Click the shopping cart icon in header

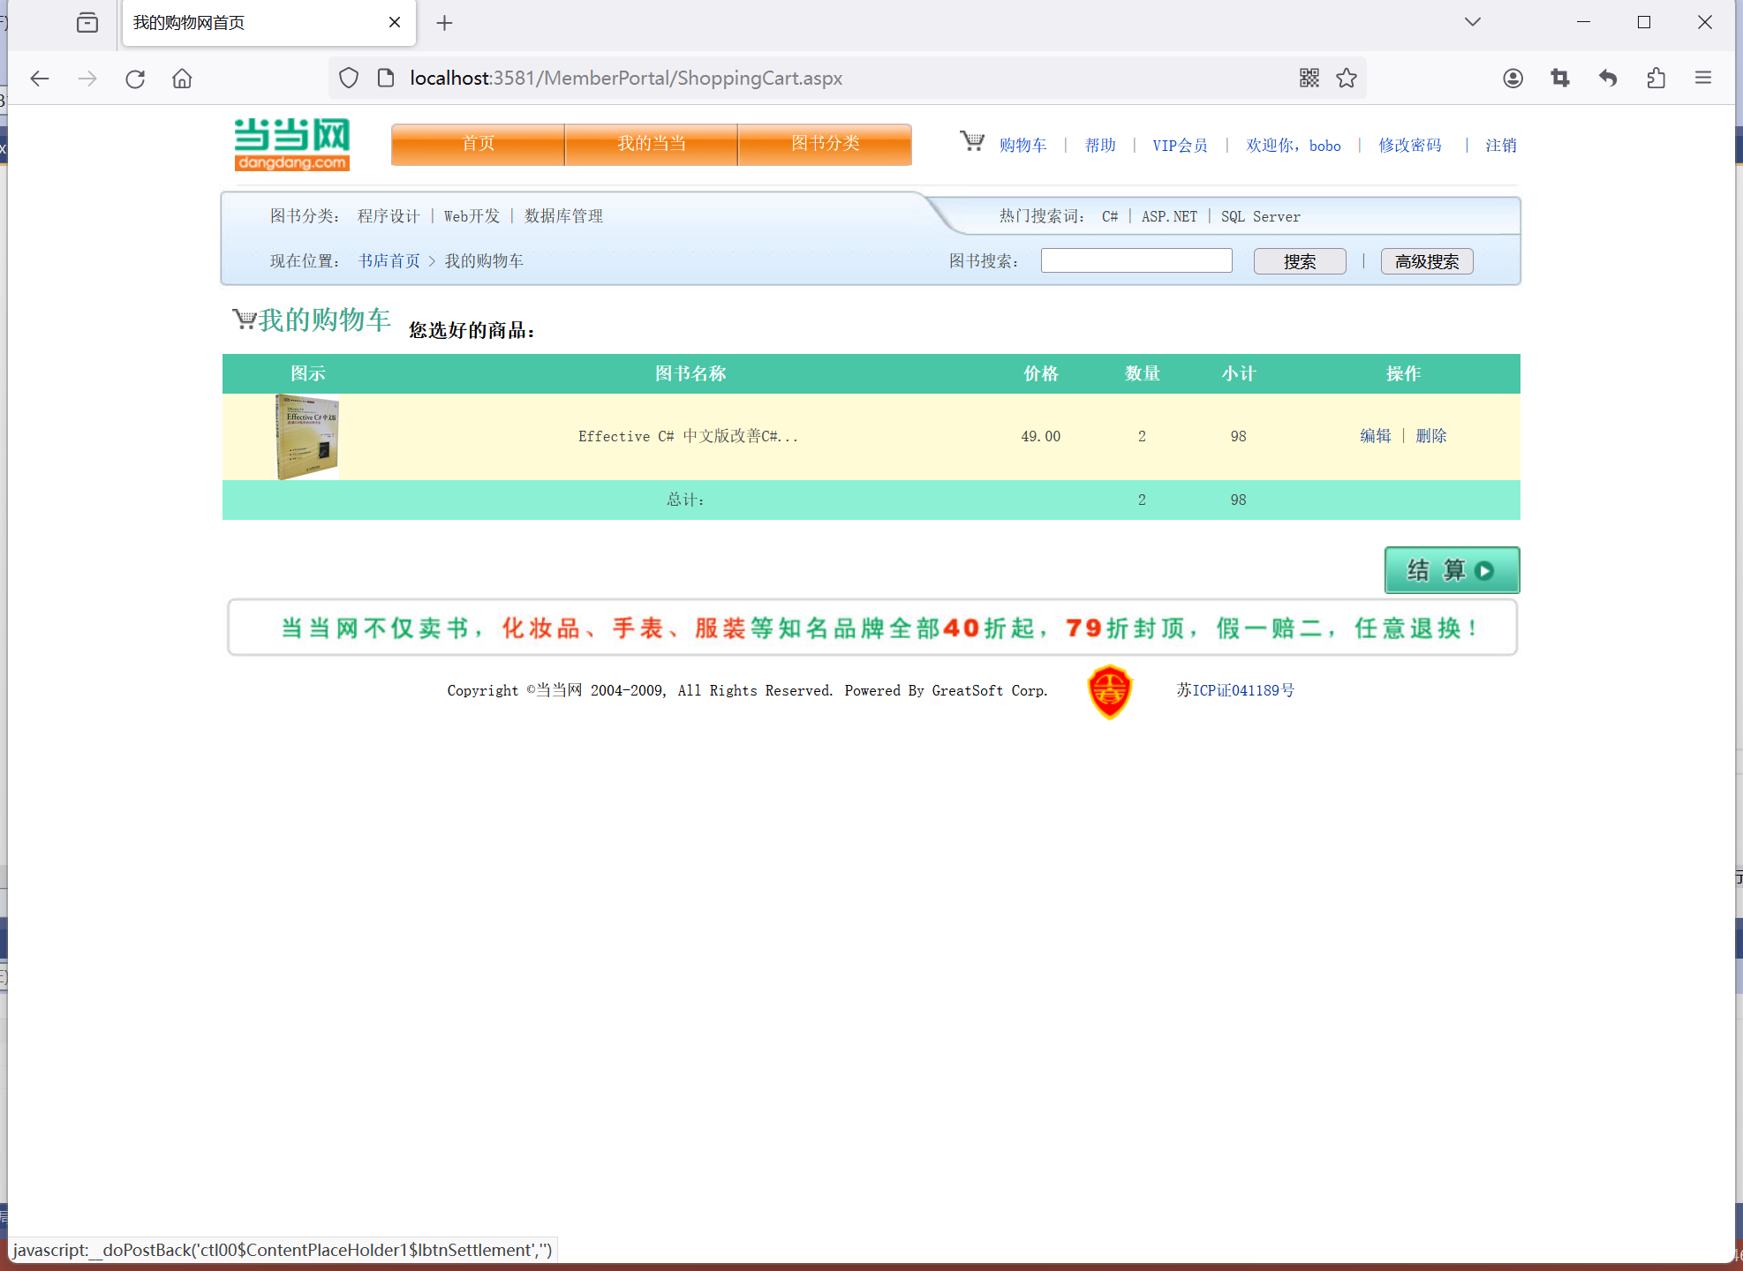[971, 142]
